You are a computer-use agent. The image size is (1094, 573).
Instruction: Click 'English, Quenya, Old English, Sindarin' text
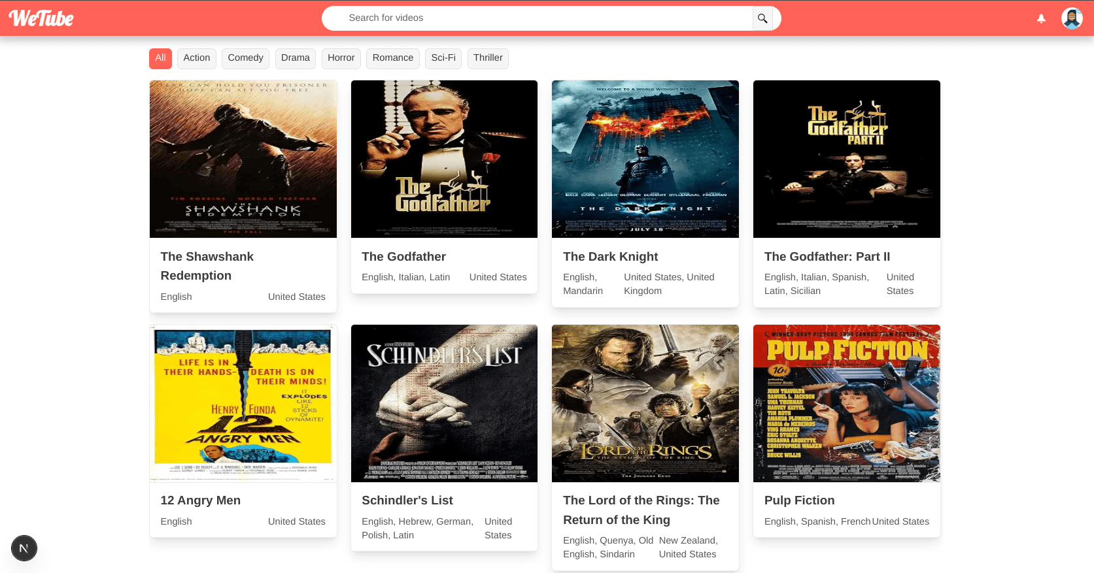coord(608,547)
